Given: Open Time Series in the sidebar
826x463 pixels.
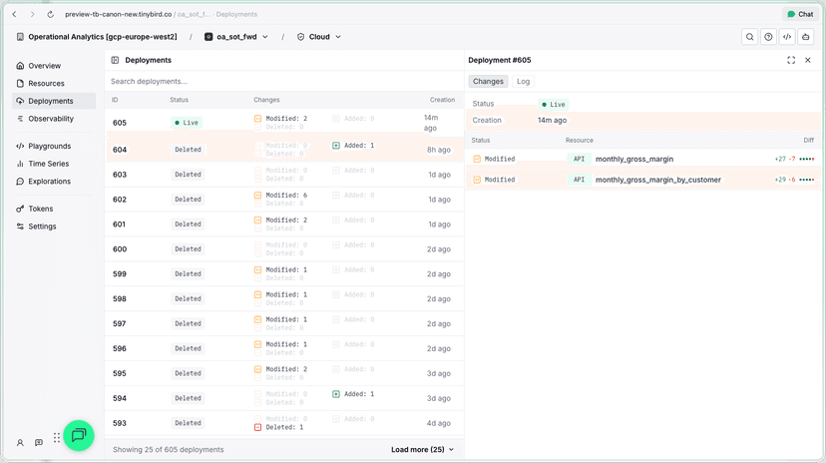Looking at the screenshot, I should (54, 164).
